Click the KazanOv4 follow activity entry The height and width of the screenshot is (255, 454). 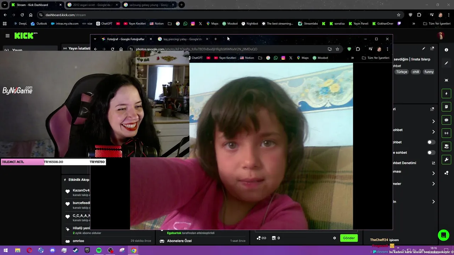click(77, 192)
